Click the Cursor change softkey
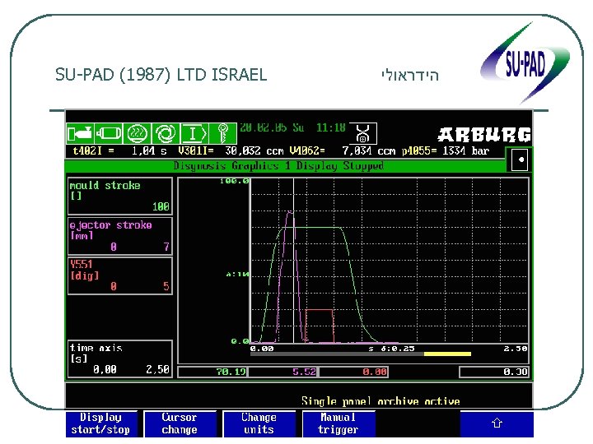Viewport: 593px width, 444px height. [x=180, y=424]
